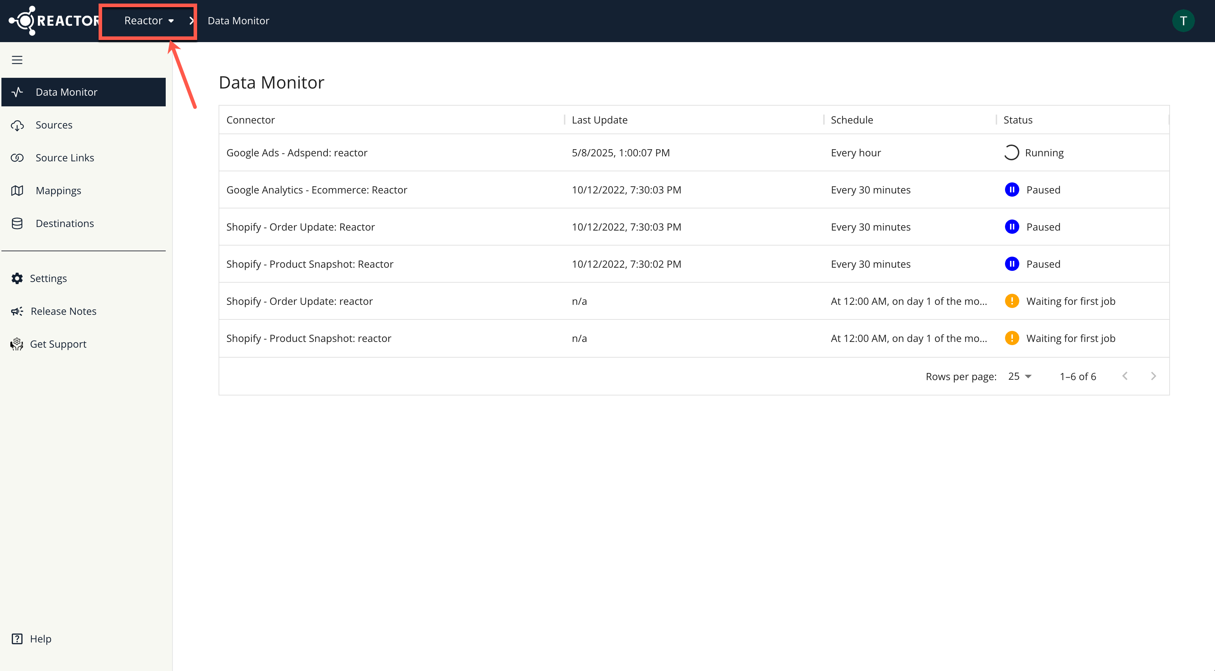Click the paused status icon for Google Analytics
The image size is (1215, 671).
(x=1012, y=190)
